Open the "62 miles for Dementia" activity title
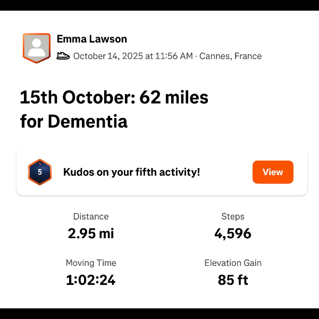This screenshot has height=319, width=319. click(114, 110)
